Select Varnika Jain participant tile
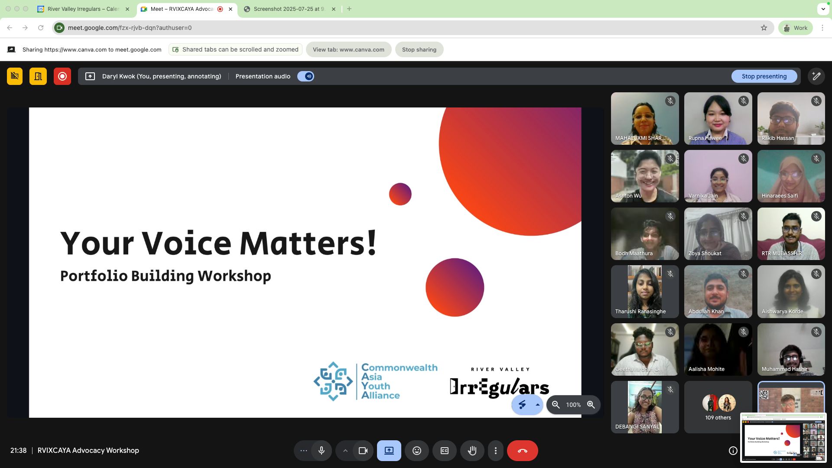Image resolution: width=832 pixels, height=468 pixels. tap(718, 176)
